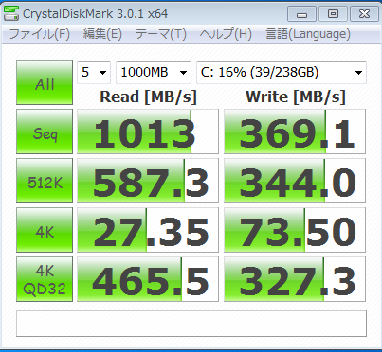Click the CrystalDiskMark title bar icon
This screenshot has width=382, height=352.
11,13
